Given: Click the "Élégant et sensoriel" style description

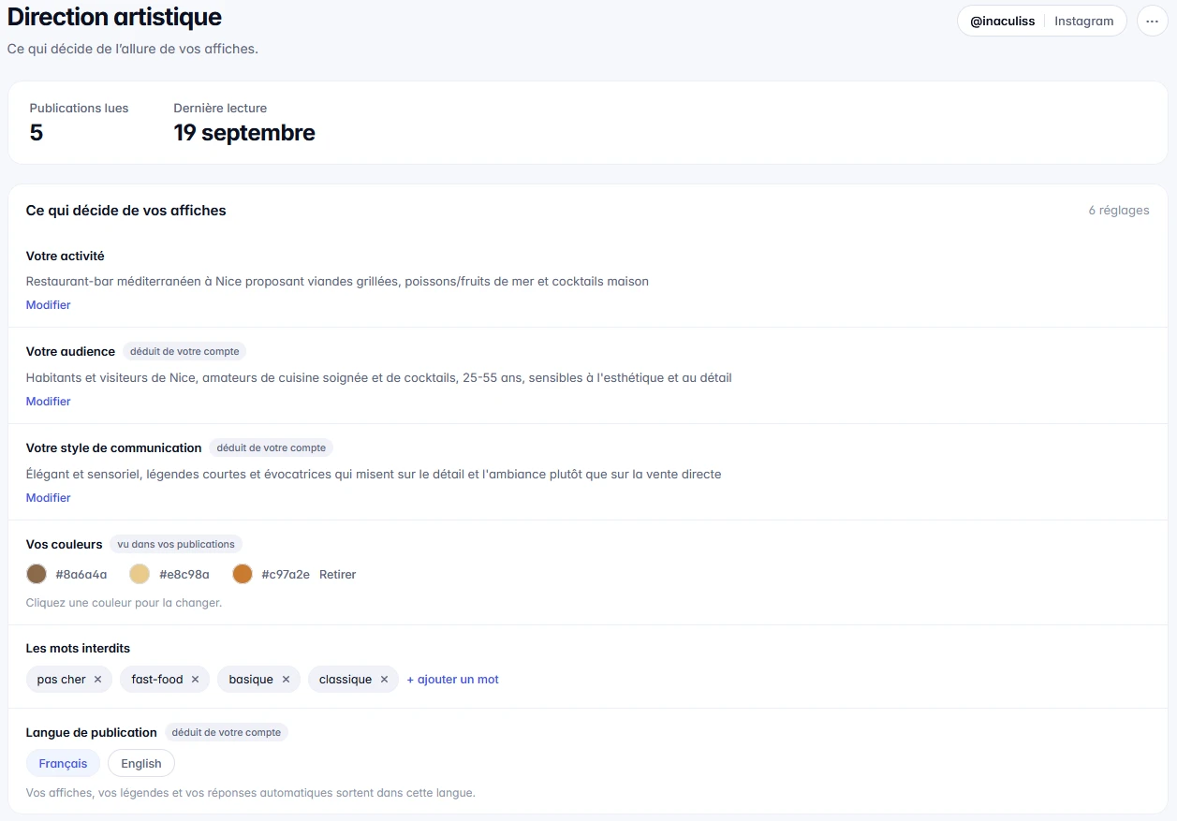Looking at the screenshot, I should 374,475.
